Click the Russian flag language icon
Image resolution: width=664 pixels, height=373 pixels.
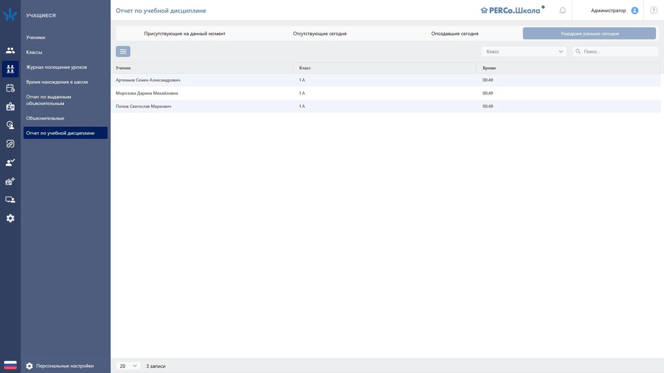click(x=10, y=365)
